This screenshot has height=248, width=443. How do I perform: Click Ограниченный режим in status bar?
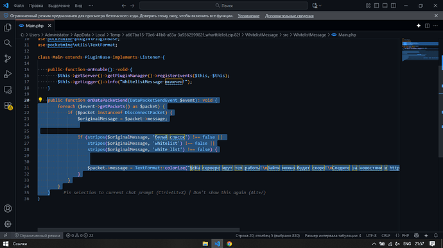click(x=37, y=235)
